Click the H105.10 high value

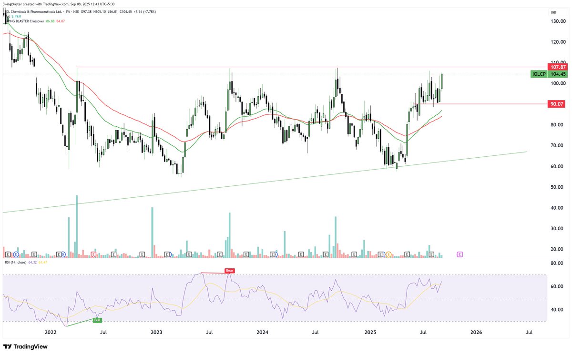(x=100, y=11)
